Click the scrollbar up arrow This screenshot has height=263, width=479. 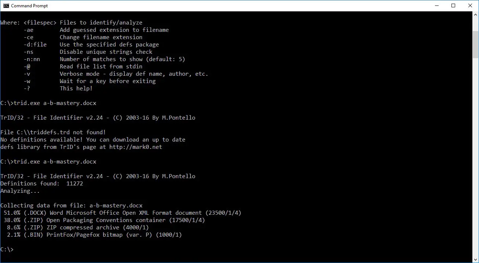[475, 15]
